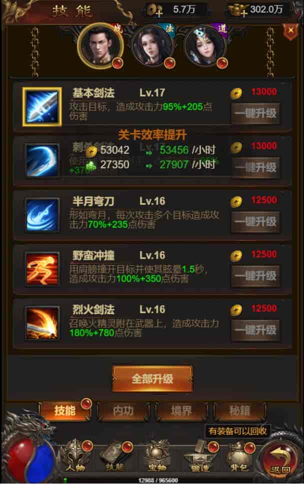304x484 pixels.
Task: Open the 秘籍 tab
Action: 239,411
